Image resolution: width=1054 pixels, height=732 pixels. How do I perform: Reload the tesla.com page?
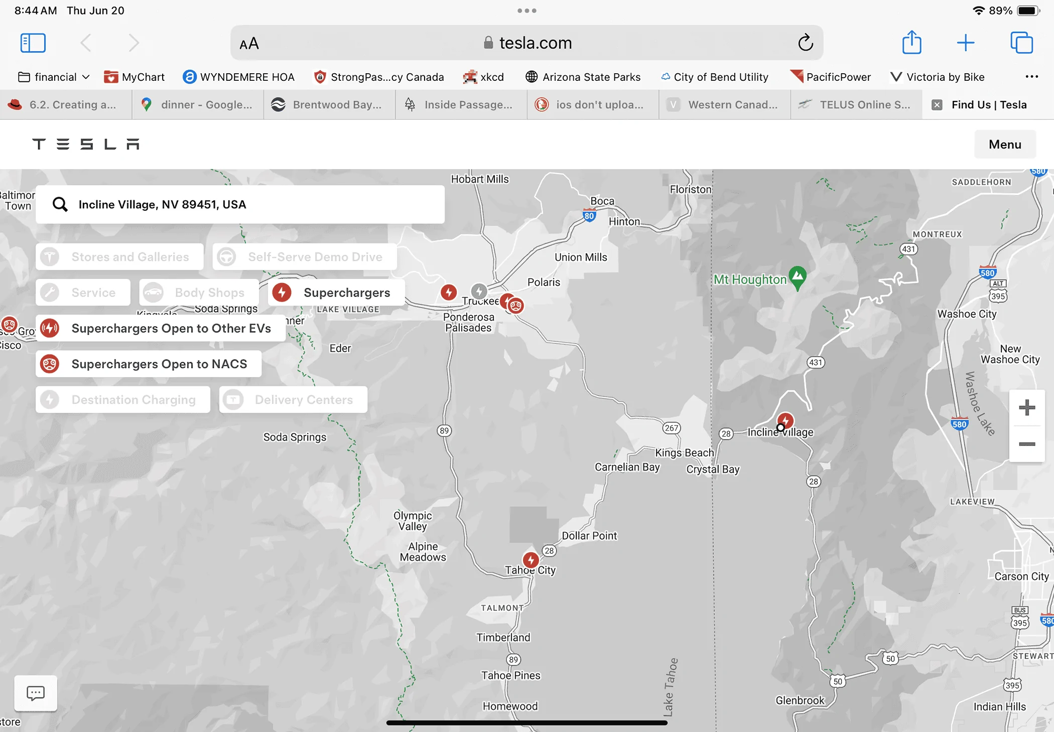(806, 43)
